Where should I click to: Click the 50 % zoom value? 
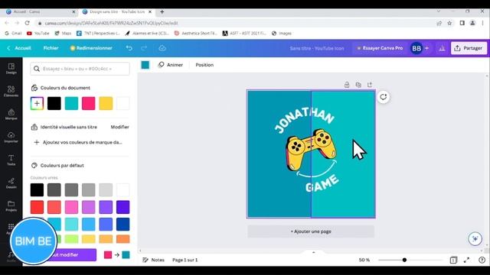(x=364, y=260)
